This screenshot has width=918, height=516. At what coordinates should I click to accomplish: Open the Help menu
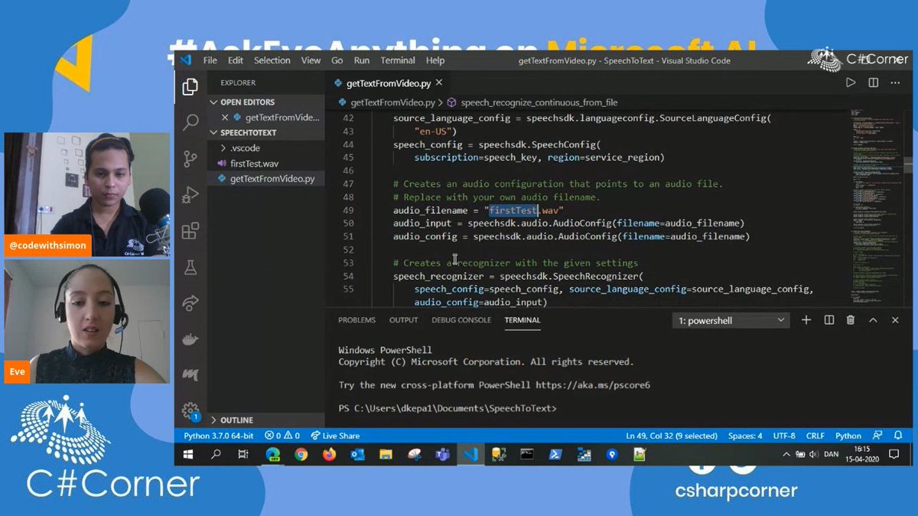tap(435, 60)
